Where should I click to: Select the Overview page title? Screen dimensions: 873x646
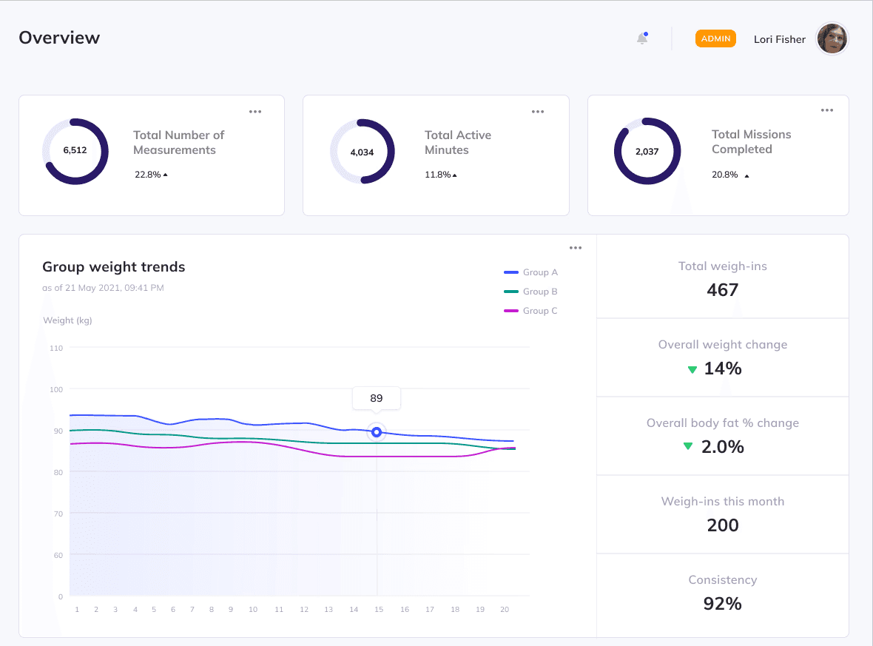(59, 37)
